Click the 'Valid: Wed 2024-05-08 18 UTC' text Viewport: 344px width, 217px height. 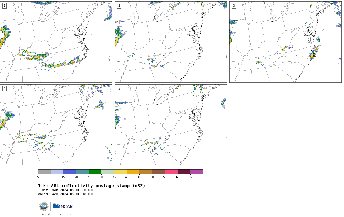click(66, 194)
